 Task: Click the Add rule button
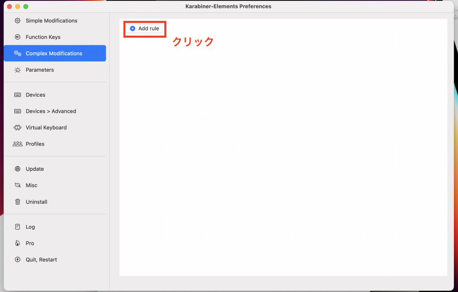click(144, 28)
